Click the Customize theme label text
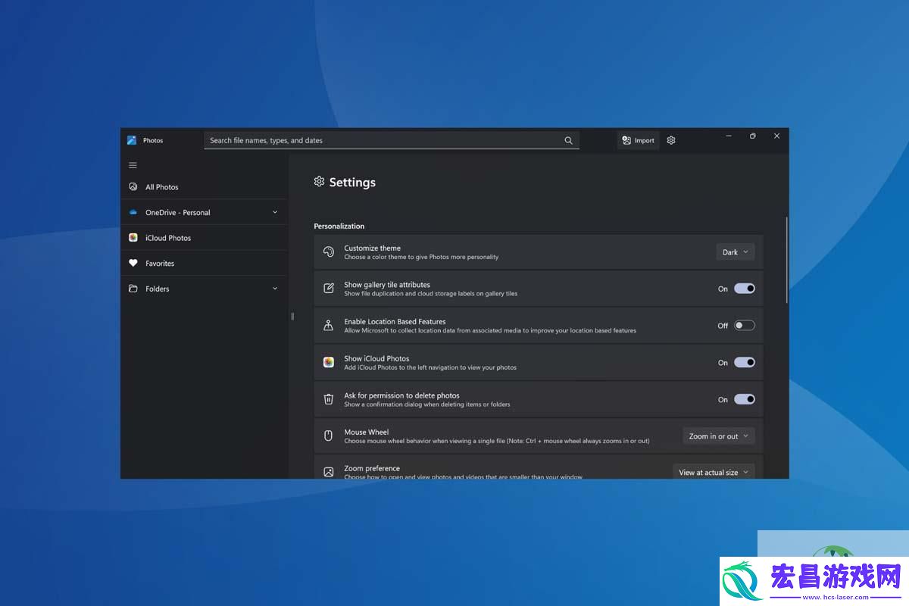This screenshot has width=909, height=606. point(372,248)
